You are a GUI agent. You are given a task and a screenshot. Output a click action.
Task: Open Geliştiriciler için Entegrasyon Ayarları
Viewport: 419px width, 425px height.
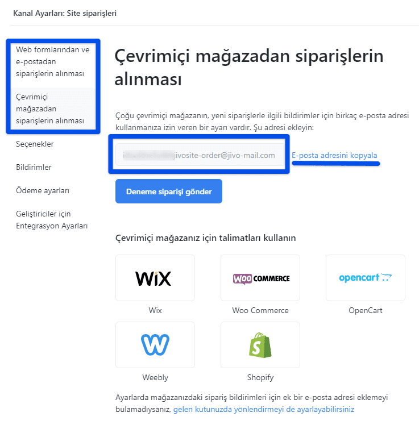pos(52,220)
